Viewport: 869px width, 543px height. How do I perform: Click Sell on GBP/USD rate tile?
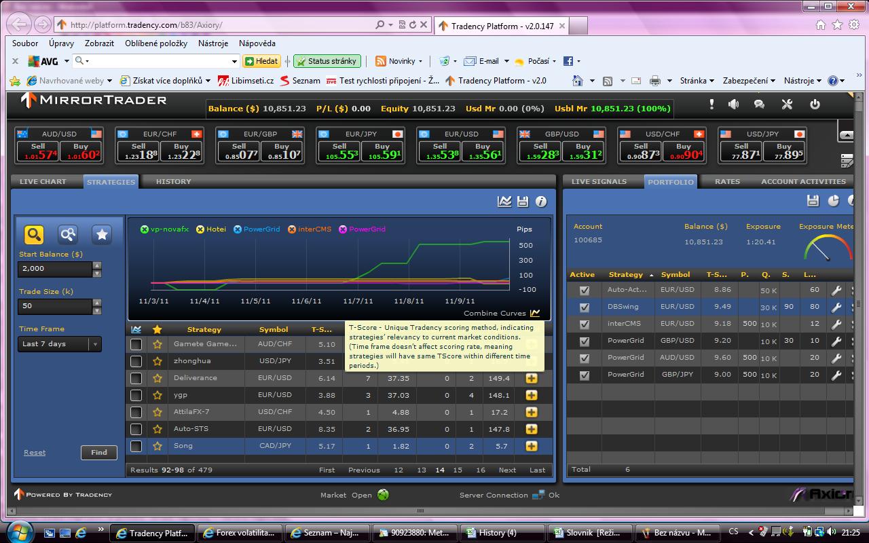point(540,151)
